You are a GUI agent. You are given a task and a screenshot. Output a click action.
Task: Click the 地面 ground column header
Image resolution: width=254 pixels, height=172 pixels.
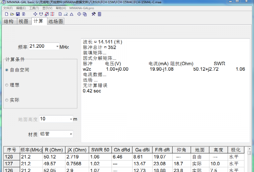click(x=200, y=150)
